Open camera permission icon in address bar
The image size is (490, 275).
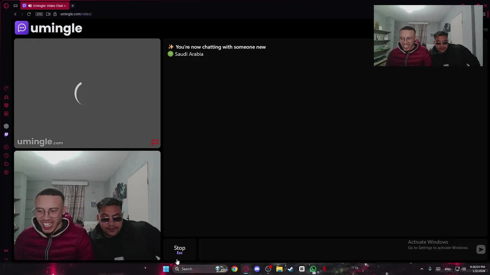pos(48,14)
